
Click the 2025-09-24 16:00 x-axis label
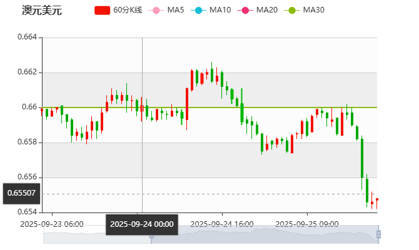click(x=221, y=223)
